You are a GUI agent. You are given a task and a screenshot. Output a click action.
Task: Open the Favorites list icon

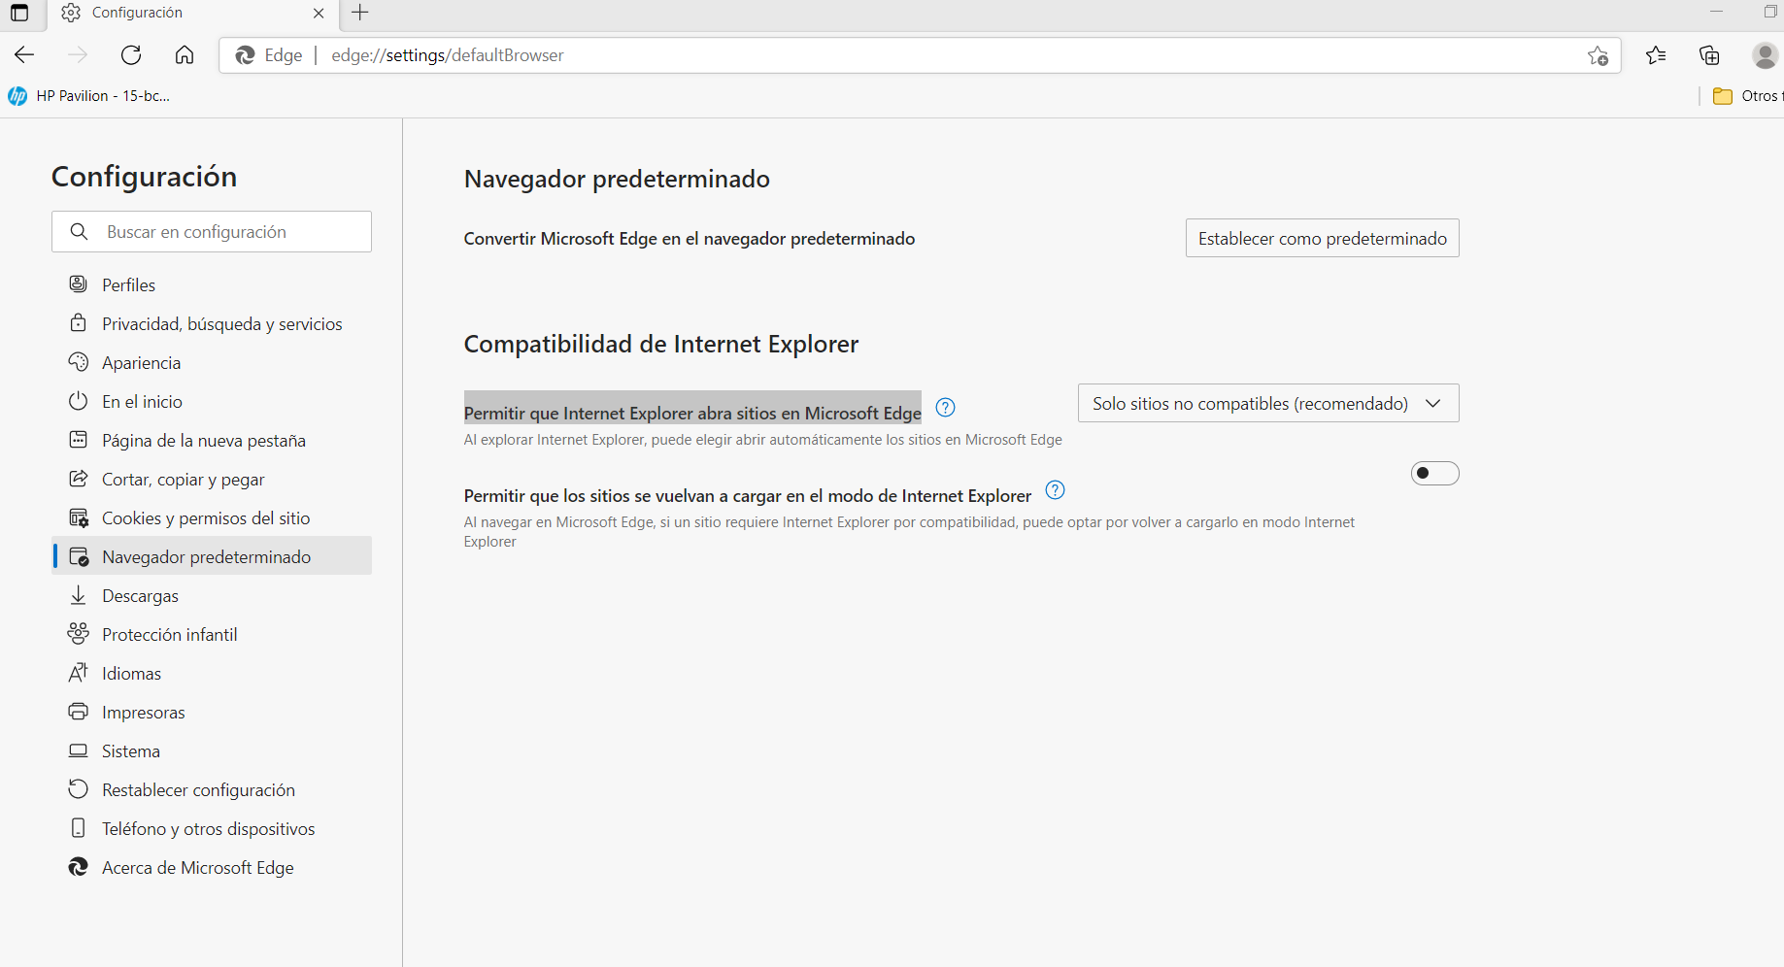click(1656, 55)
